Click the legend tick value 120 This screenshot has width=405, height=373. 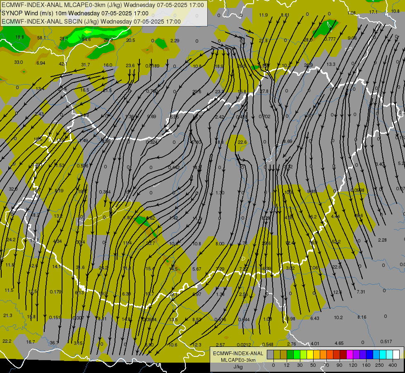353,365
